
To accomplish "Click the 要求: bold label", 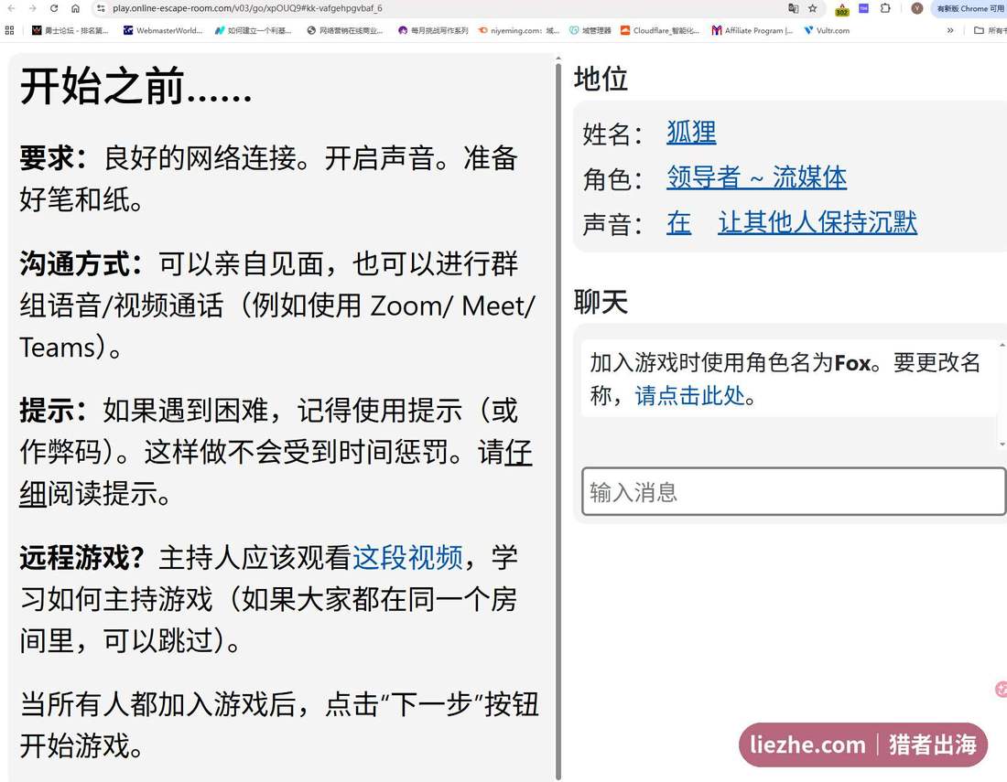I will click(54, 158).
